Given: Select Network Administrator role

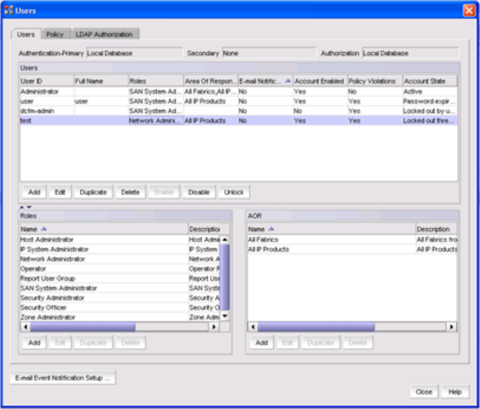Looking at the screenshot, I should 120,259.
